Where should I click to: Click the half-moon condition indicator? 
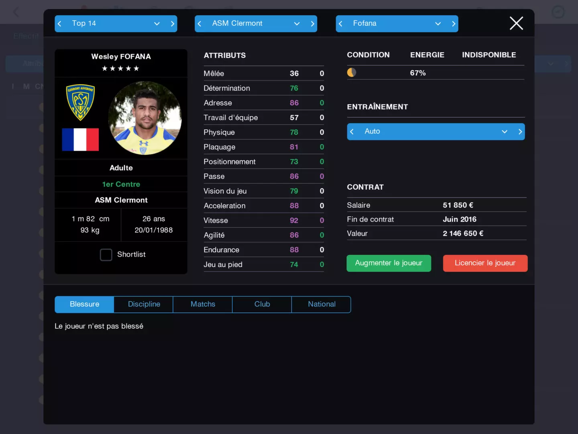(x=352, y=72)
